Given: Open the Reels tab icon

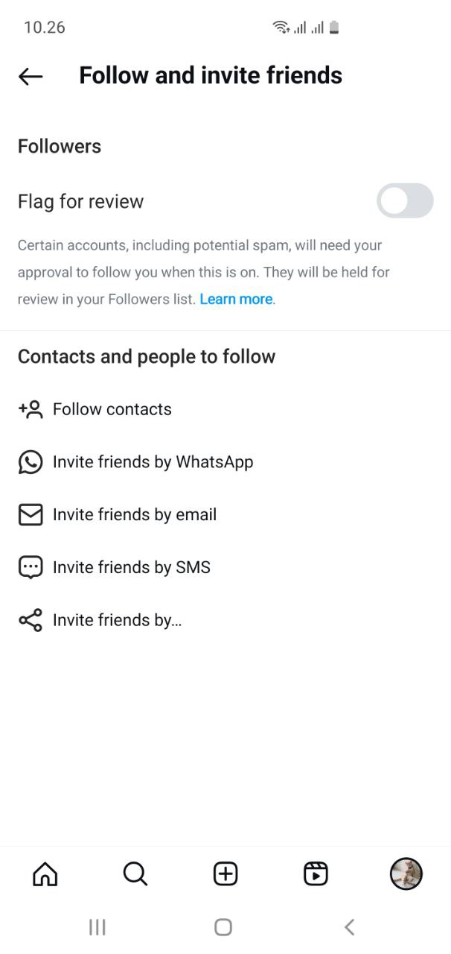Looking at the screenshot, I should point(316,874).
